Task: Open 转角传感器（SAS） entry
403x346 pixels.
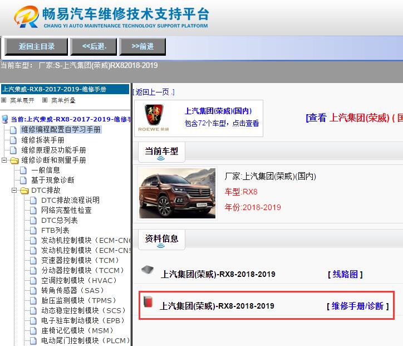Action: click(73, 291)
